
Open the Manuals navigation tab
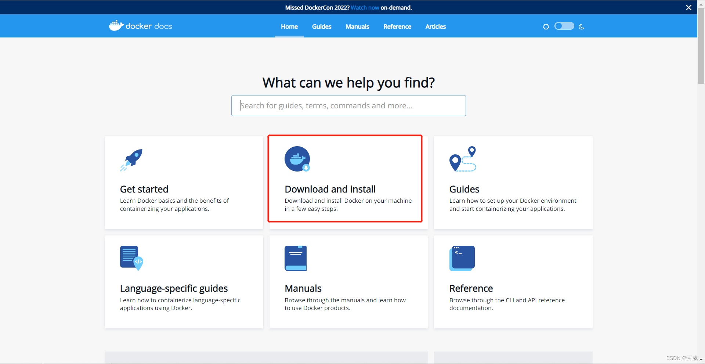[357, 26]
